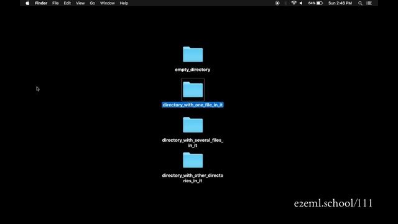Viewport: 398px width, 224px height.
Task: Click the empty_directory name label
Action: click(x=193, y=70)
